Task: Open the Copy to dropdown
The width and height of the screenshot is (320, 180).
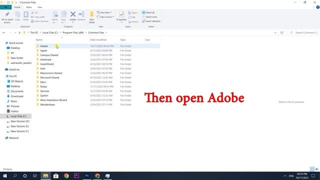Action: [63, 17]
